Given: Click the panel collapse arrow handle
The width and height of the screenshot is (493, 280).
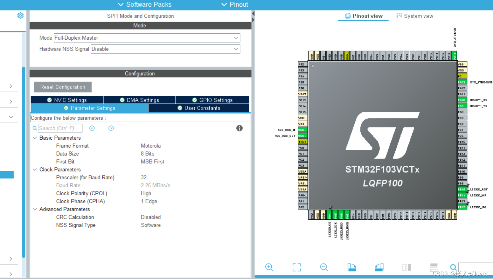Looking at the screenshot, I should [253, 17].
